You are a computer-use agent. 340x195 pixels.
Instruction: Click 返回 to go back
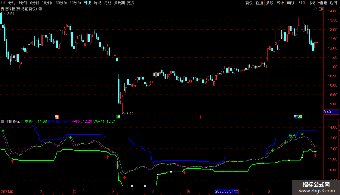click(333, 3)
